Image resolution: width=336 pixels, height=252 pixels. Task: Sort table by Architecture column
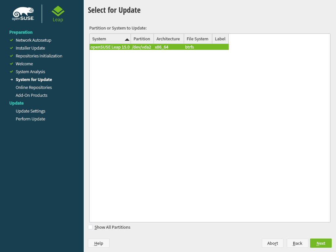168,39
